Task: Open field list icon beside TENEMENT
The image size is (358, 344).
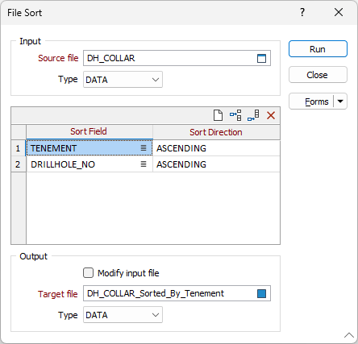Action: [x=144, y=148]
